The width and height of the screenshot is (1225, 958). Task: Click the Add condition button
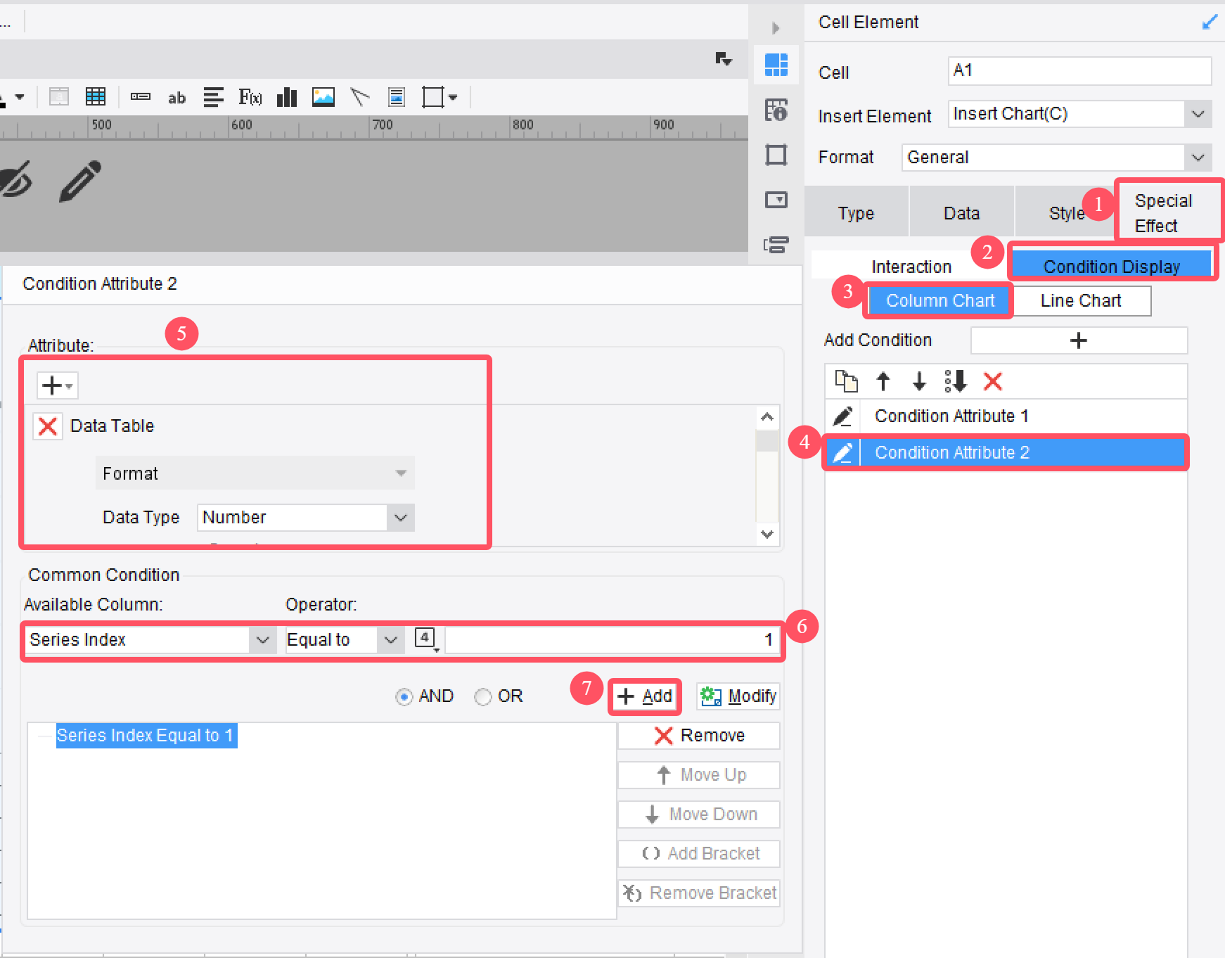click(x=645, y=697)
